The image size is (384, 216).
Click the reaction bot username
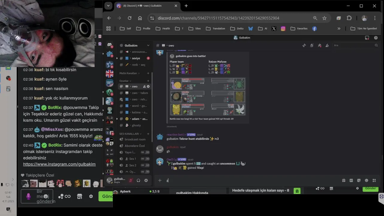click(x=176, y=135)
